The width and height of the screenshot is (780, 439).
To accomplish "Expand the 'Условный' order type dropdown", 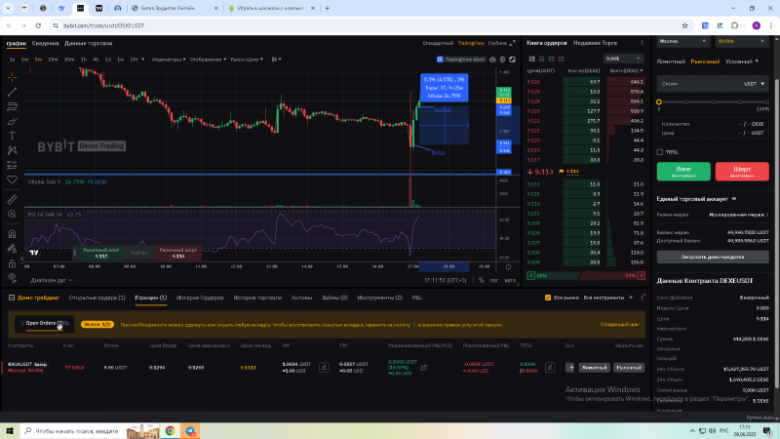I will tap(742, 61).
